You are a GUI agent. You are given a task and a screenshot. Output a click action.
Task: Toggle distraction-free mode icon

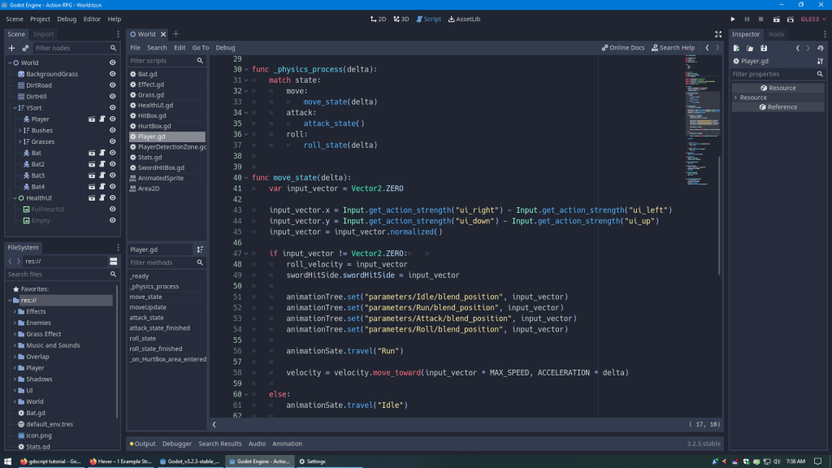click(718, 34)
